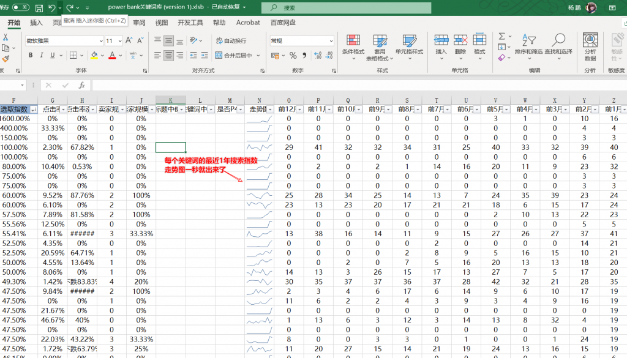This screenshot has height=358, width=627.
Task: Click the fx insert function icon
Action: pos(81,85)
